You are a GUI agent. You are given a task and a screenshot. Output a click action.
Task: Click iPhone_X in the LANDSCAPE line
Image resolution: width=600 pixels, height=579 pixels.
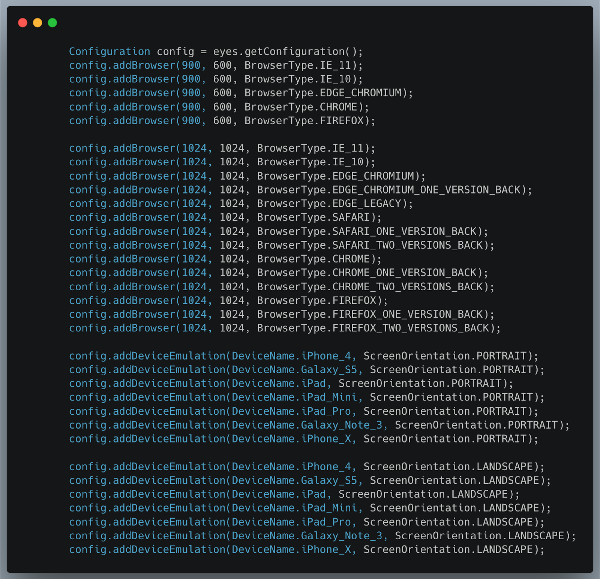(x=326, y=550)
